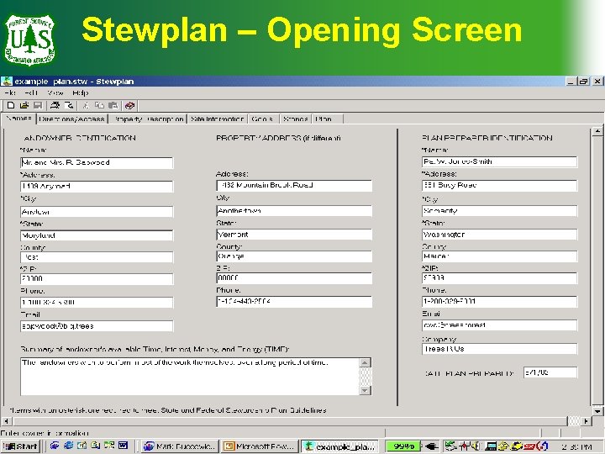Click the Internet Explorer quick launch icon
605x454 pixels.
69,446
